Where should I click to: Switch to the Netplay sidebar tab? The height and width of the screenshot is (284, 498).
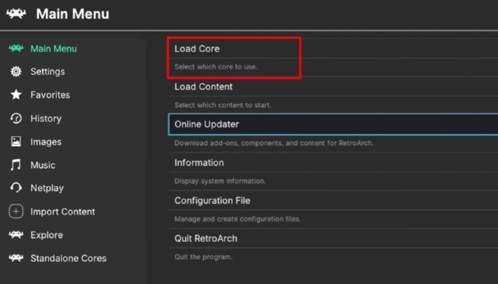coord(47,188)
